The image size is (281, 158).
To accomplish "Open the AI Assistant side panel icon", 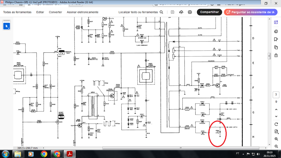I will [276, 22].
